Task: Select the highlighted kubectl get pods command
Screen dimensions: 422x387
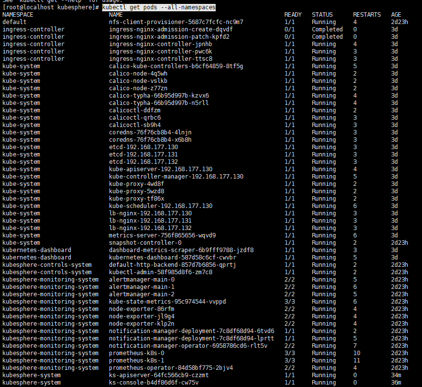Action: pos(159,7)
